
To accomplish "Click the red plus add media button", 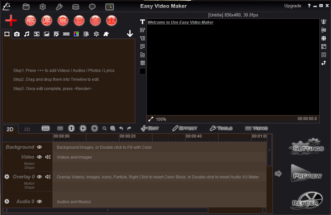I will 11,20.
